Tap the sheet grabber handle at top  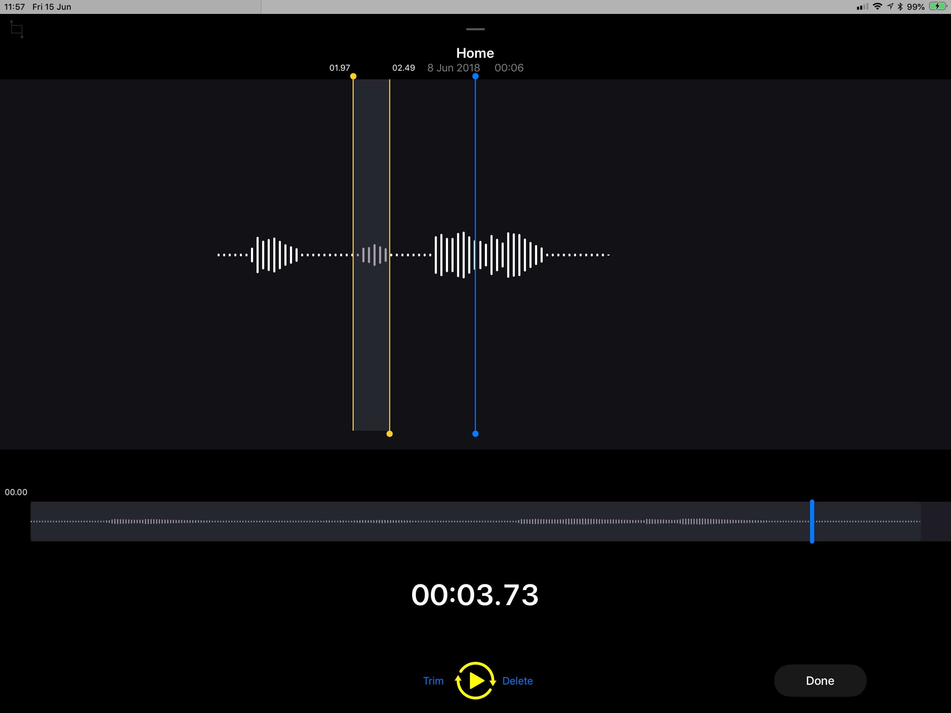(x=475, y=29)
